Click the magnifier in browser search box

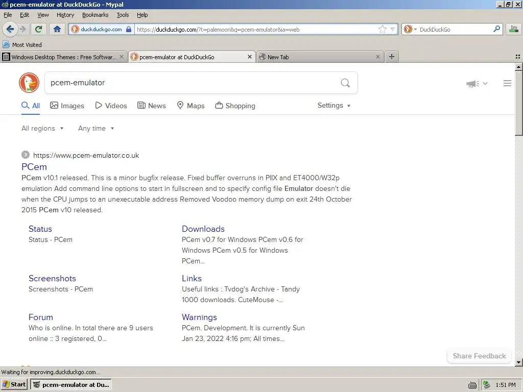(x=496, y=29)
